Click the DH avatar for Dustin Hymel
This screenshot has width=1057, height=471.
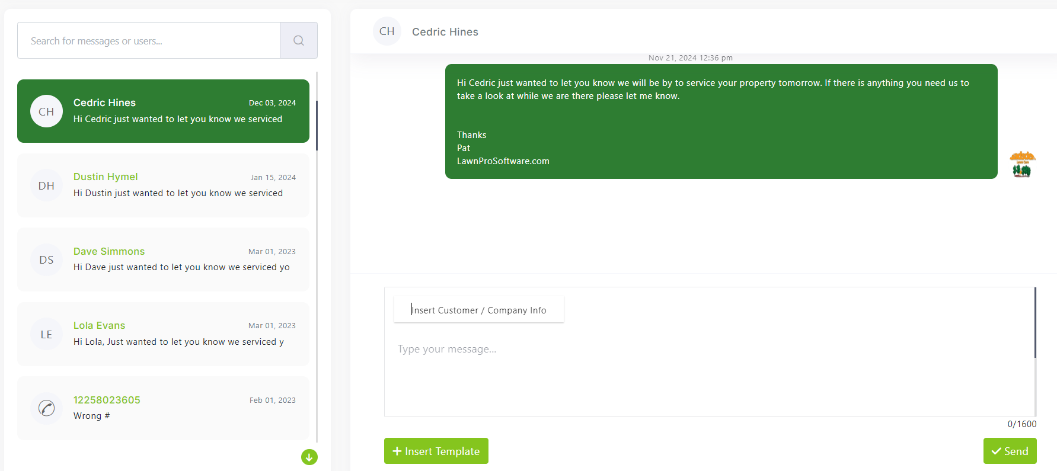click(46, 185)
